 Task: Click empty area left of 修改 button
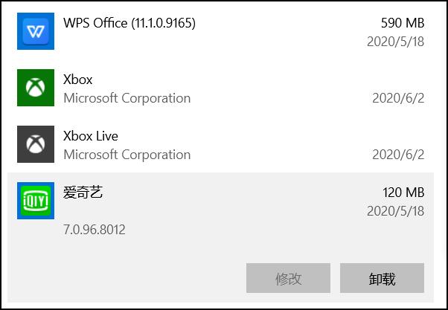134,279
